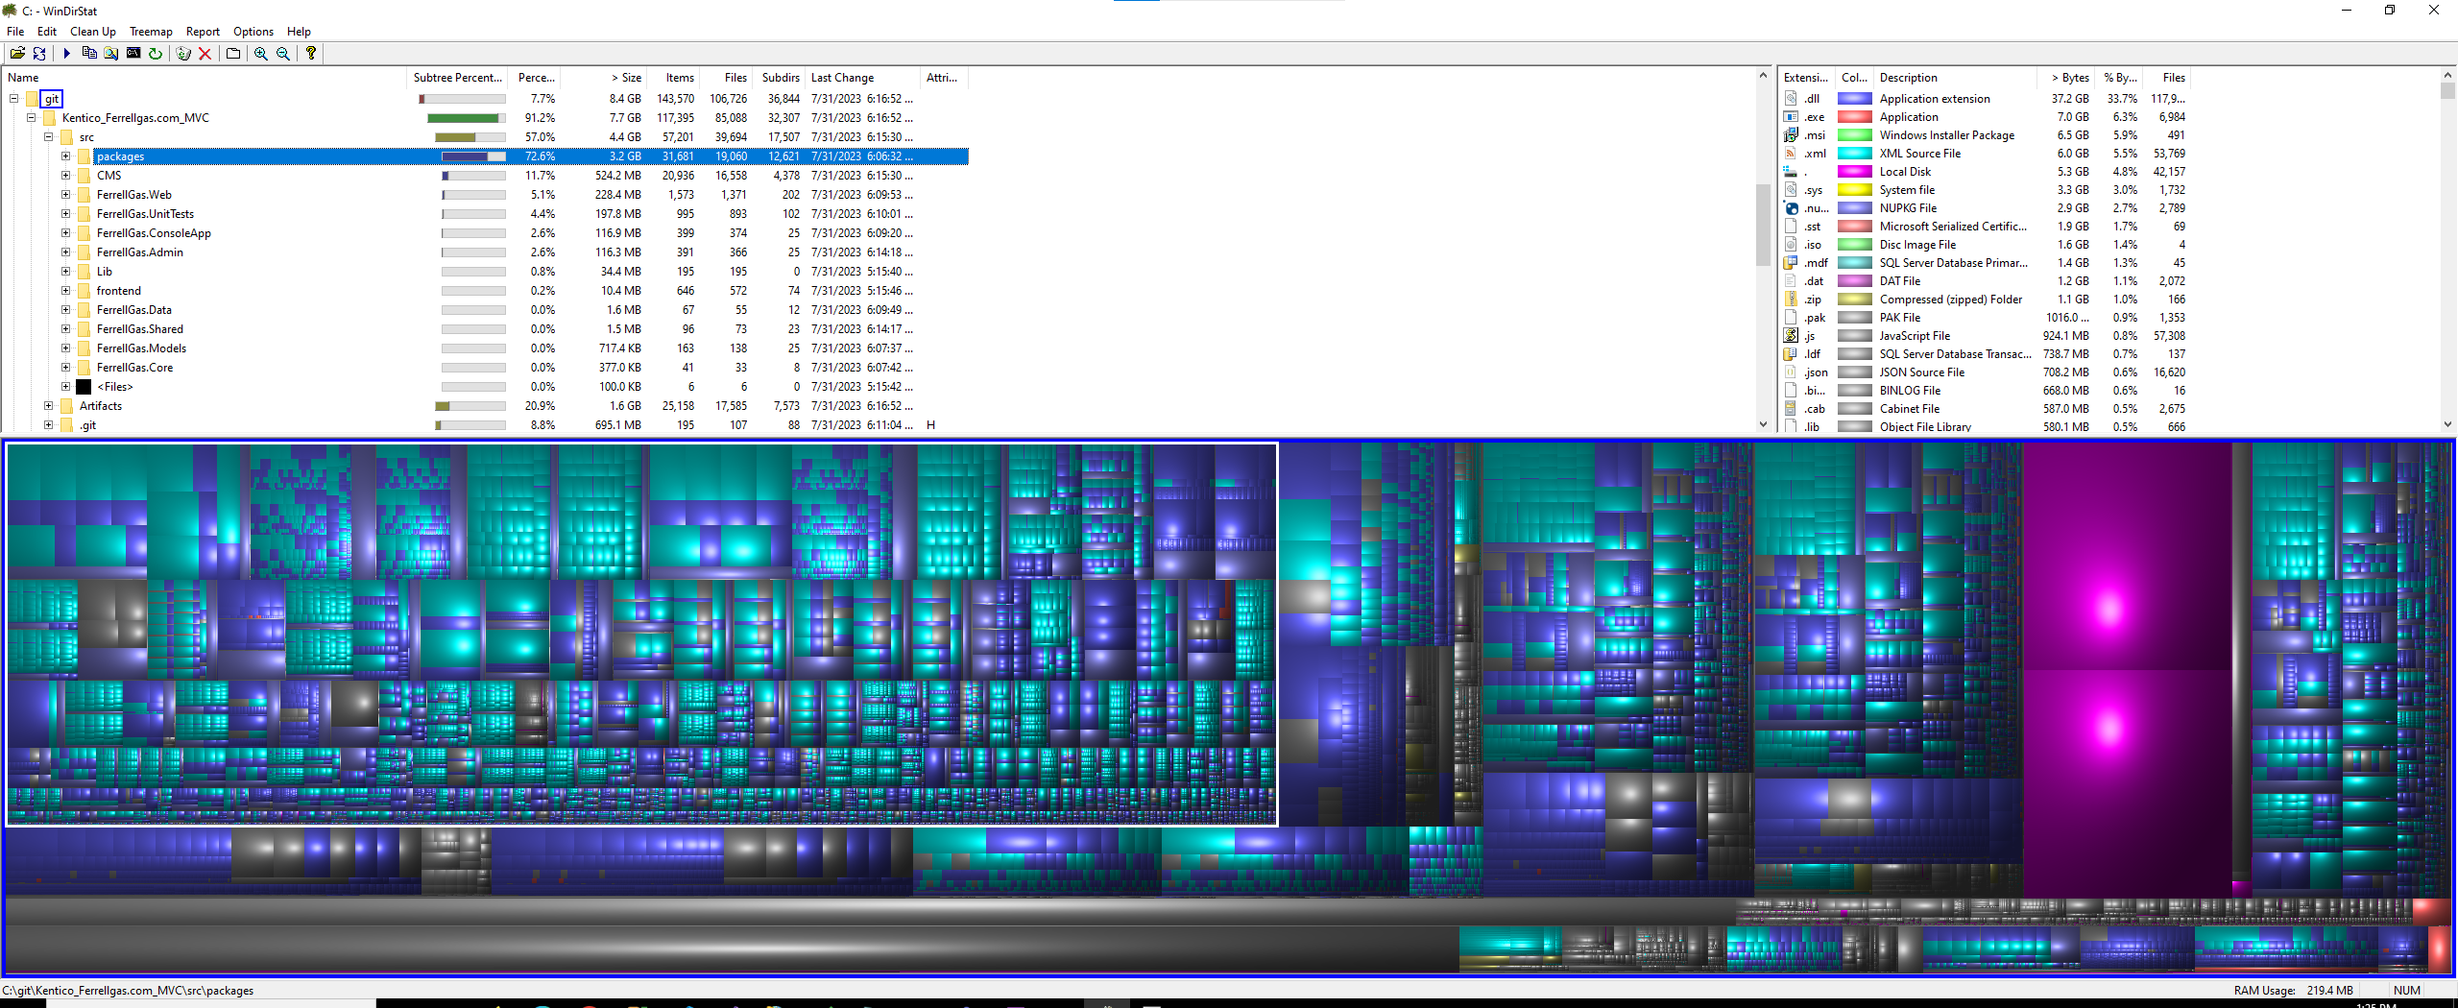Viewport: 2458px width, 1008px height.
Task: Click the magenta color swatch for Local Disk
Action: 1854,171
